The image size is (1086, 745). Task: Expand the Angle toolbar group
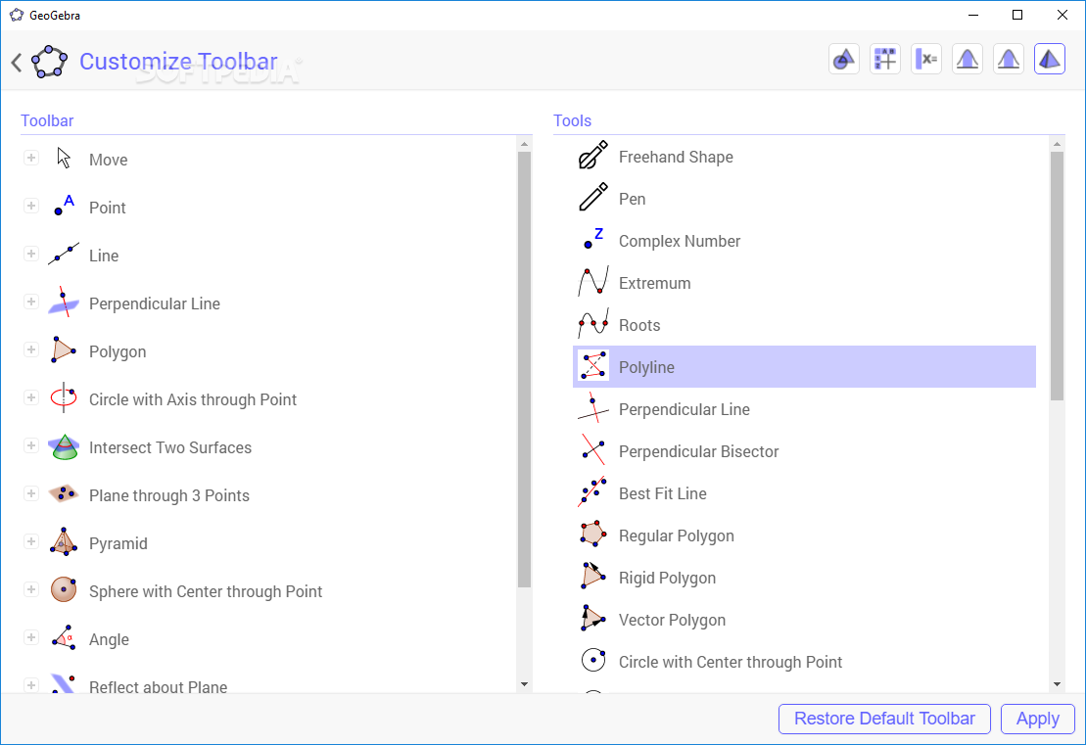pyautogui.click(x=31, y=637)
